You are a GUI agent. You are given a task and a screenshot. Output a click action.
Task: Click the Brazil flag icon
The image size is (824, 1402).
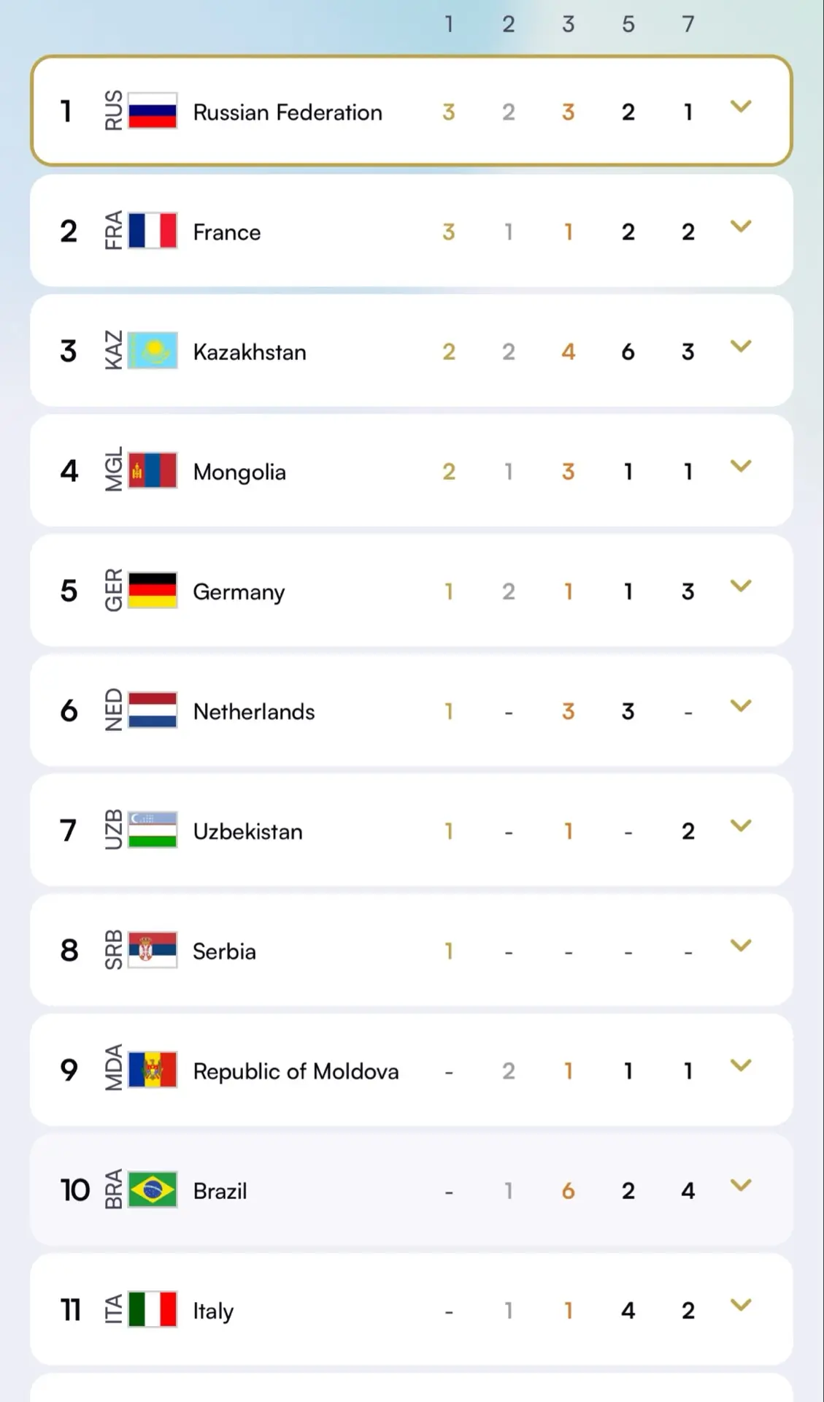[x=153, y=1190]
